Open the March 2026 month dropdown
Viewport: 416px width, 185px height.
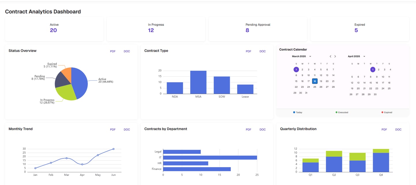pos(310,56)
